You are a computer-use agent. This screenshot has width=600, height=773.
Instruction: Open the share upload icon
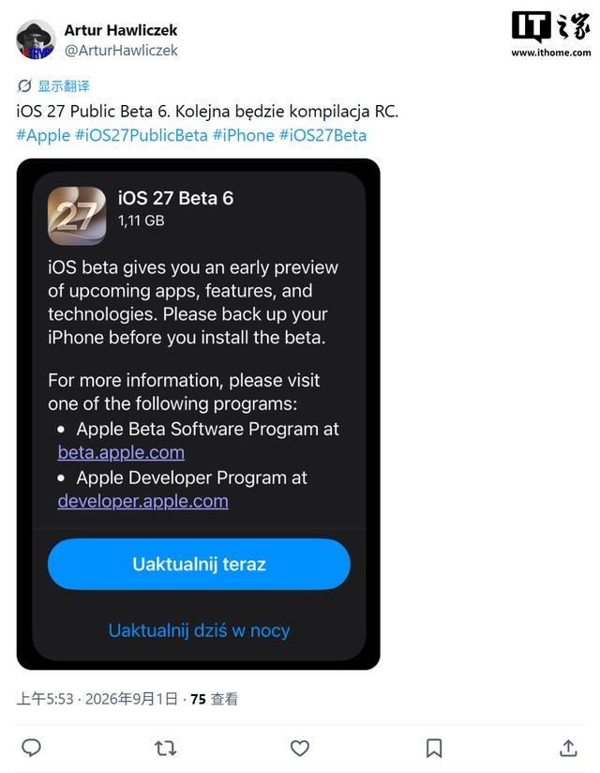[x=568, y=748]
